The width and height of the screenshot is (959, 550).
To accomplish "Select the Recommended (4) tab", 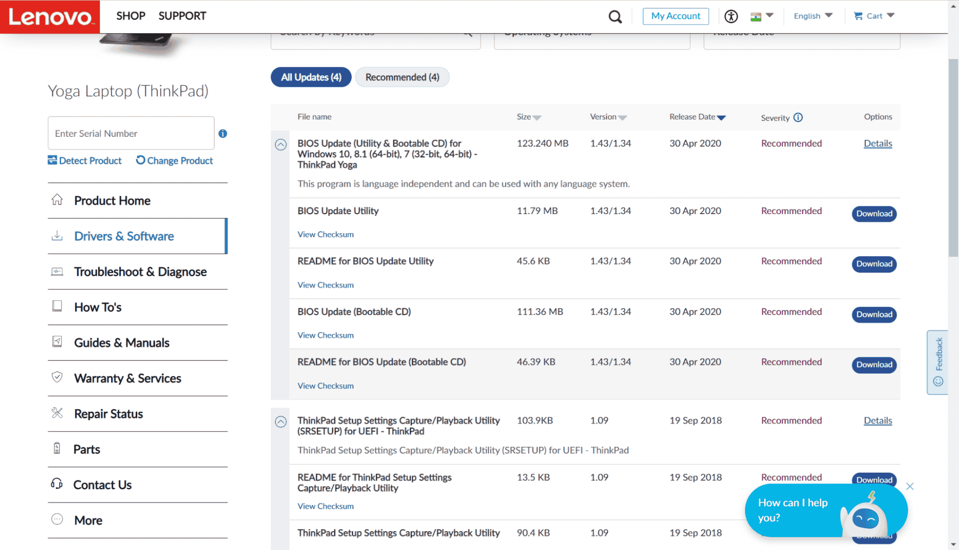I will click(x=402, y=77).
